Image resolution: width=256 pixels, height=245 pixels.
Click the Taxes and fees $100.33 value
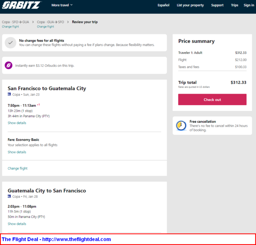pyautogui.click(x=241, y=67)
